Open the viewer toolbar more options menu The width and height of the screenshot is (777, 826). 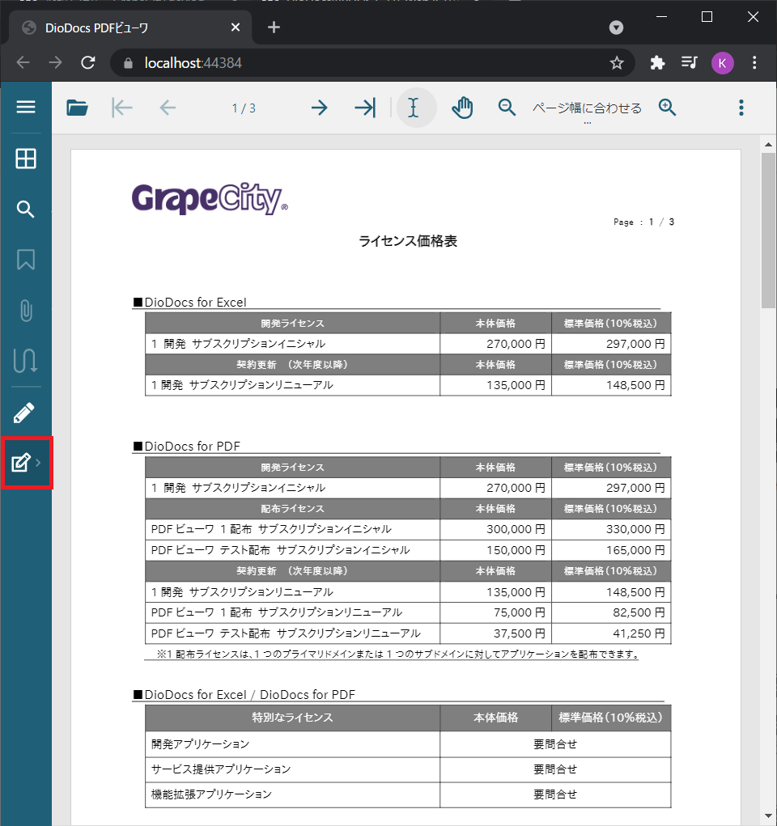[x=741, y=108]
